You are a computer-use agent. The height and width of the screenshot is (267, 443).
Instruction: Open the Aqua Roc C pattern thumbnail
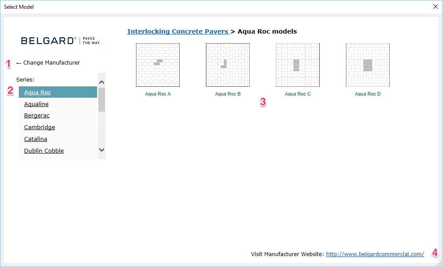click(x=298, y=65)
